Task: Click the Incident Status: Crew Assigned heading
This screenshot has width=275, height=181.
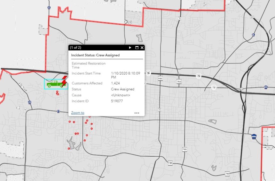Action: 95,55
